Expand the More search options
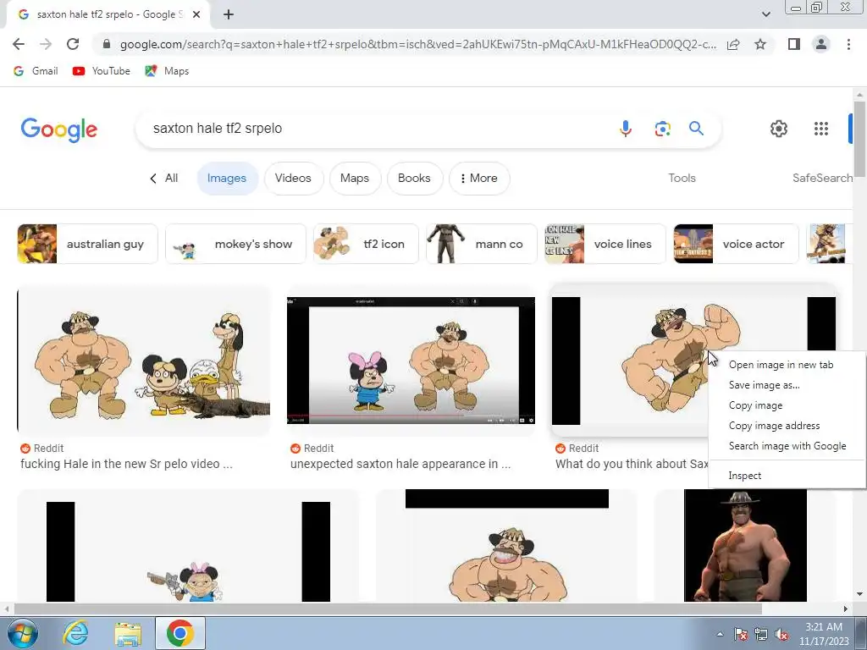Image resolution: width=867 pixels, height=650 pixels. 479,178
